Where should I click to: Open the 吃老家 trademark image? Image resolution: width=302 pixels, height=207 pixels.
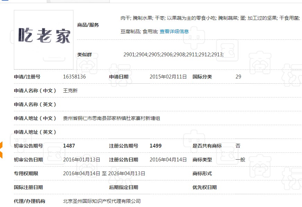click(x=44, y=39)
